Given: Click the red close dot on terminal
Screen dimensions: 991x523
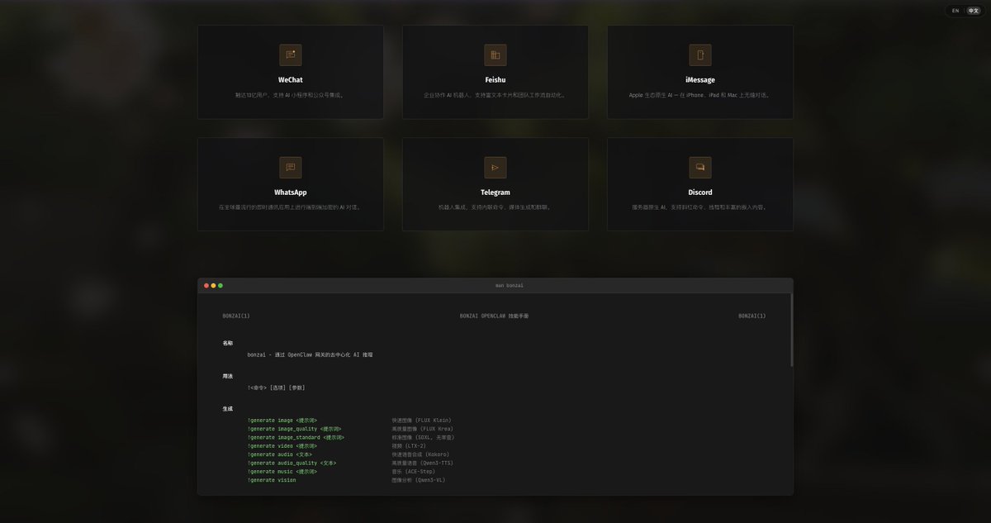Looking at the screenshot, I should coord(206,285).
